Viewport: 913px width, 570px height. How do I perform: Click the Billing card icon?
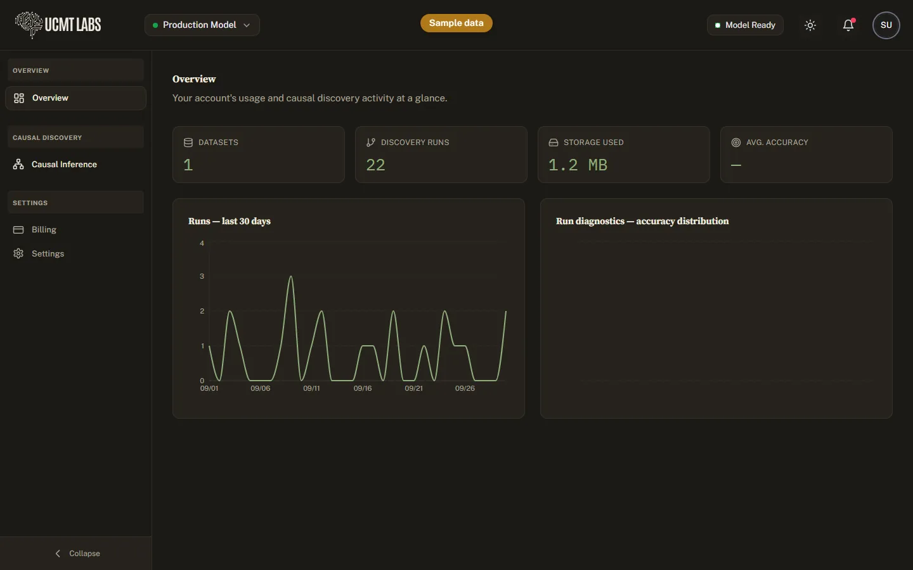18,230
